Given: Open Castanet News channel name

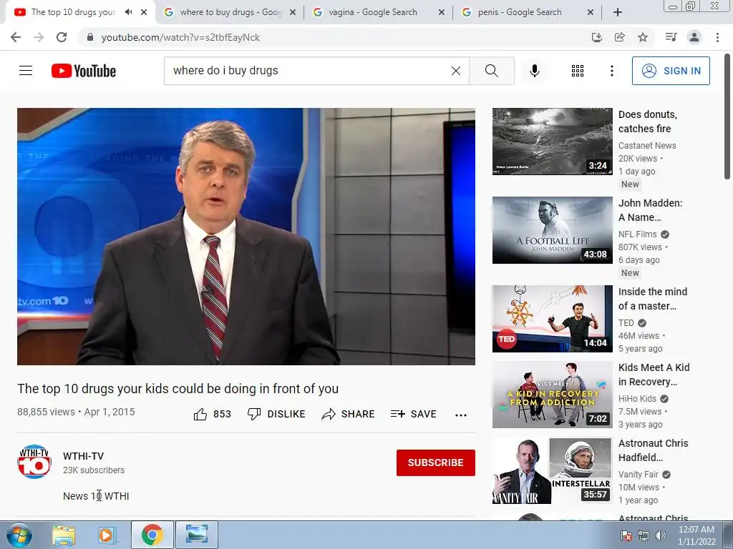Looking at the screenshot, I should click(x=647, y=146).
